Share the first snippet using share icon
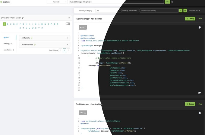 200,93
